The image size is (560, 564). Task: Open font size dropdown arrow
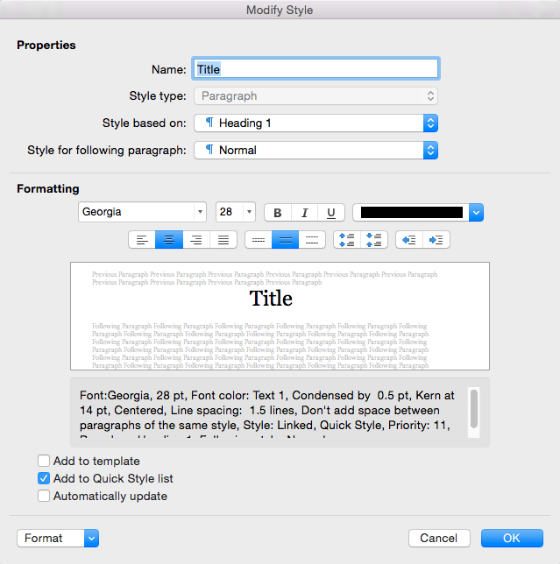(249, 212)
